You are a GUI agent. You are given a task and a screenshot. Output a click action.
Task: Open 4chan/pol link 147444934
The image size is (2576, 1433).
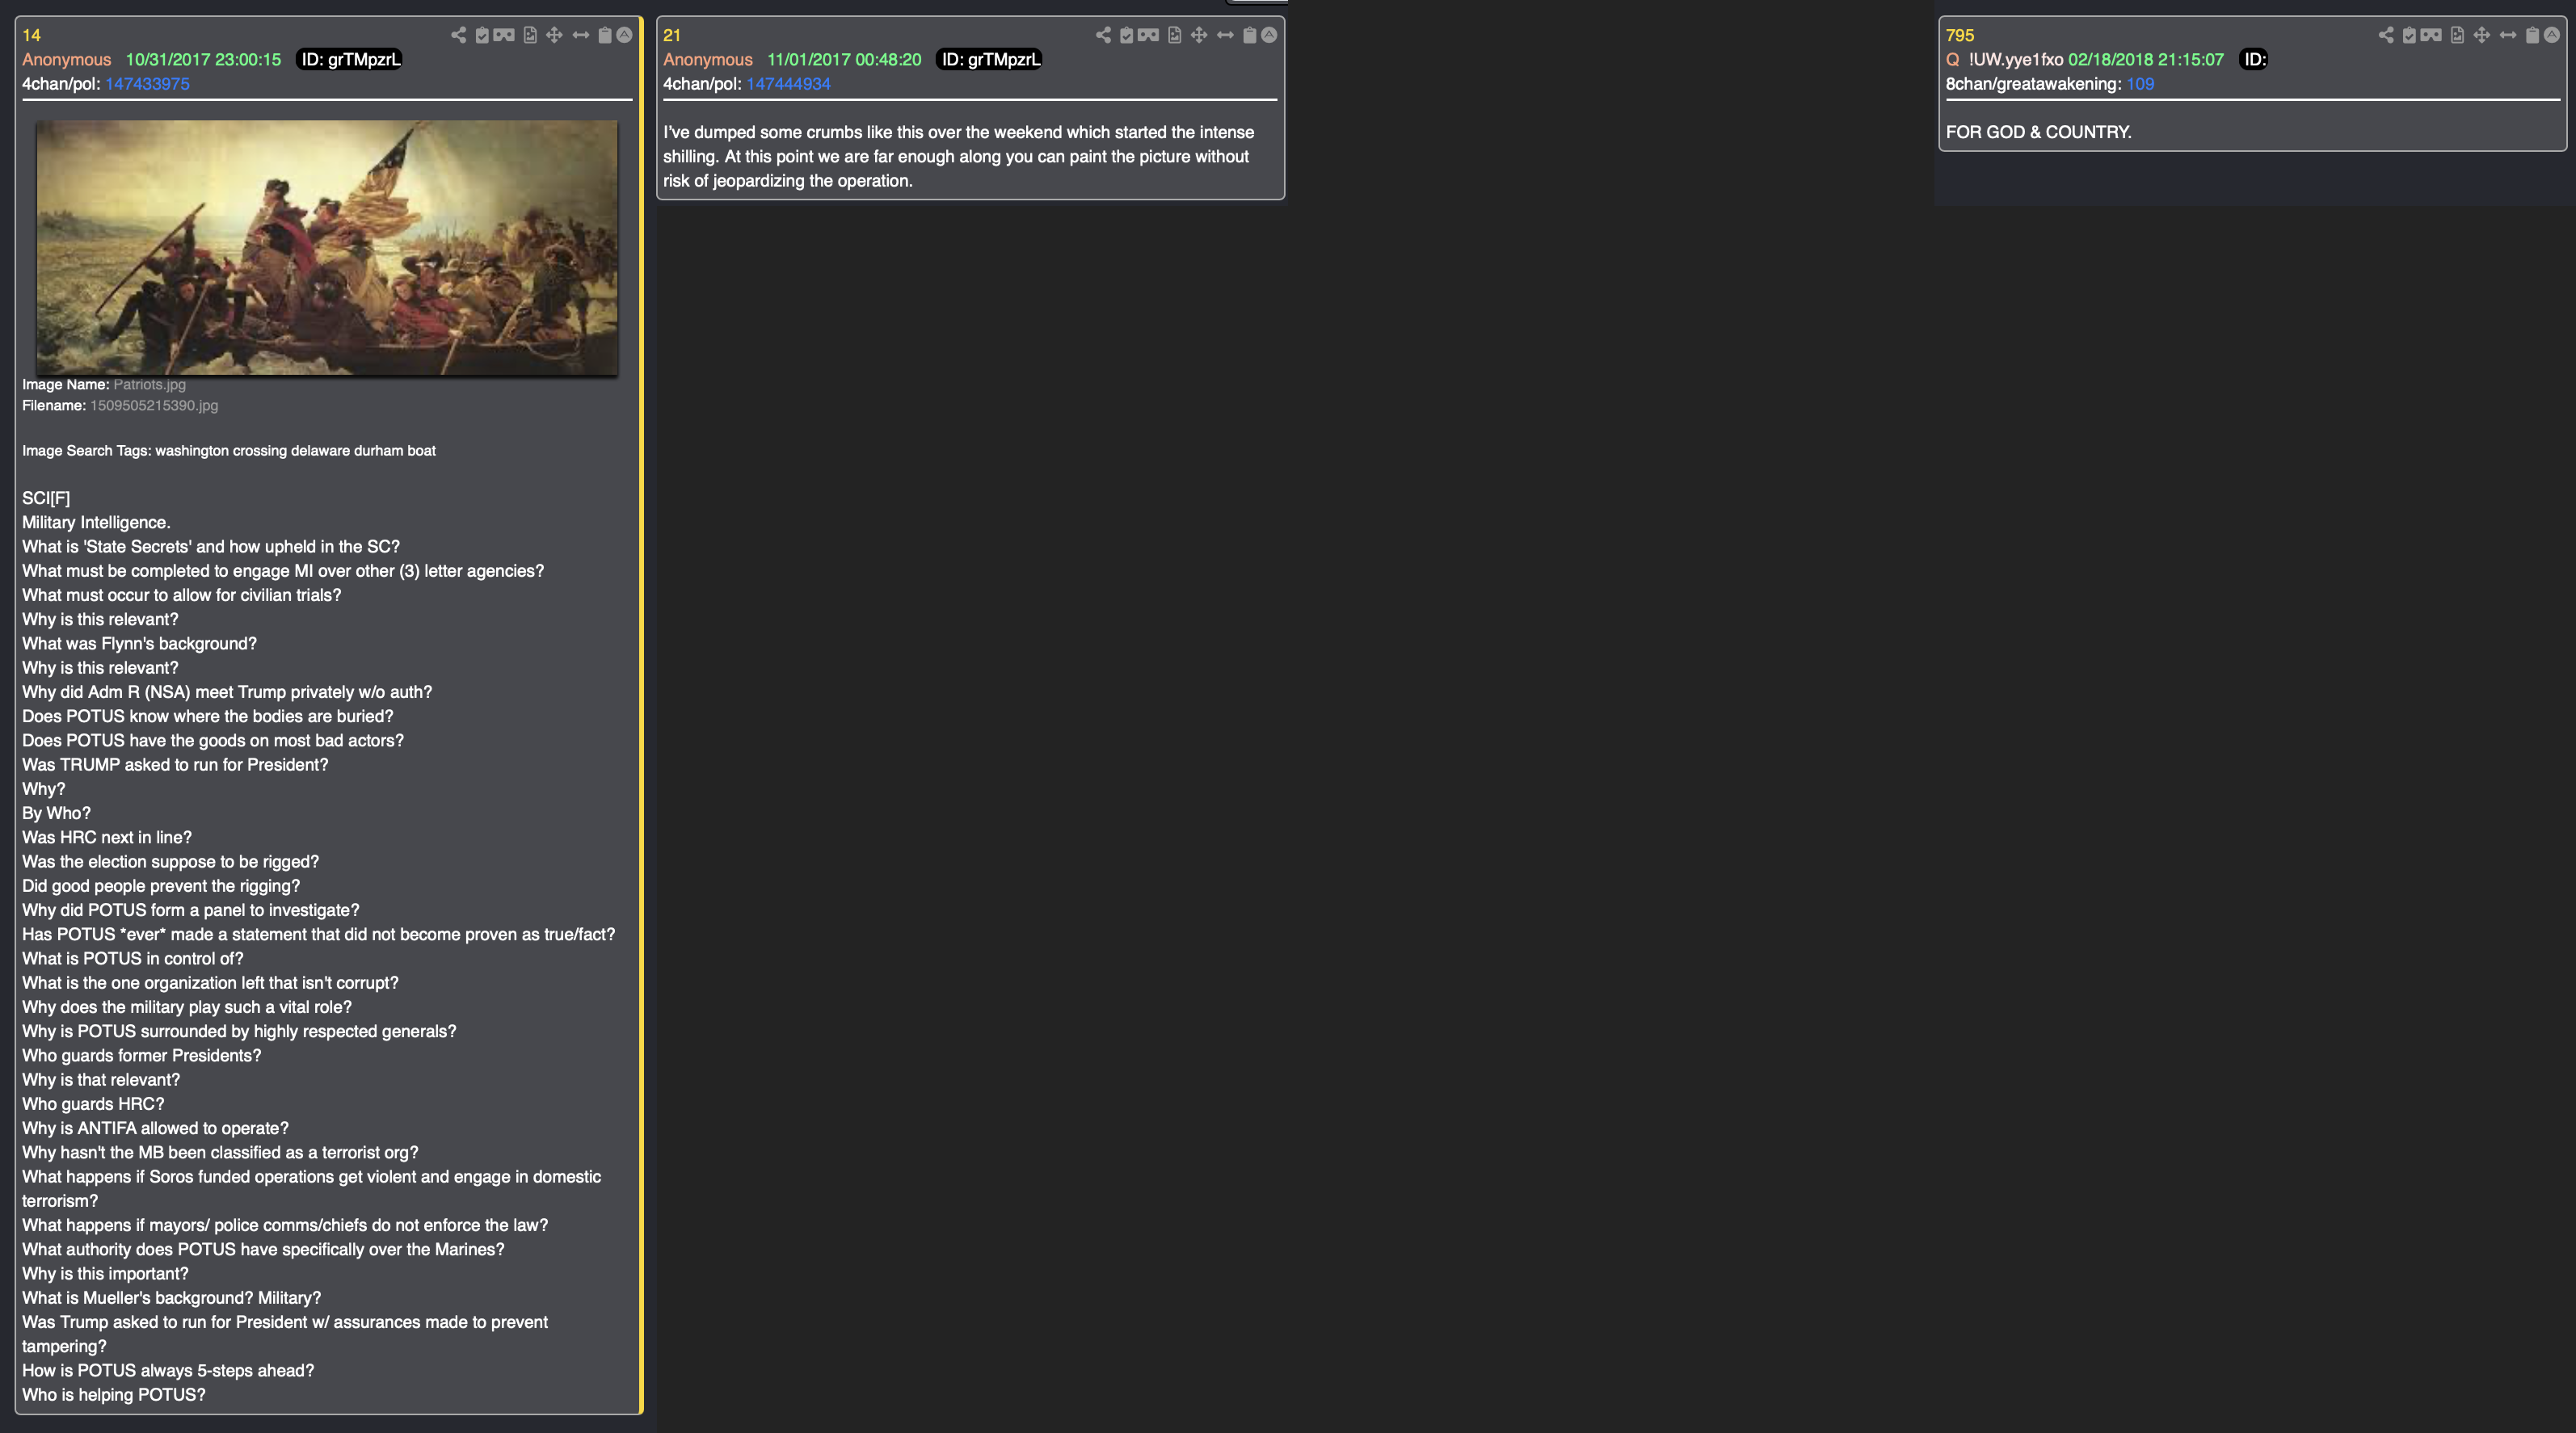(788, 84)
